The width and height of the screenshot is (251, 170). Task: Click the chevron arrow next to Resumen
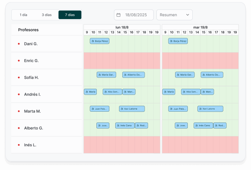point(188,15)
